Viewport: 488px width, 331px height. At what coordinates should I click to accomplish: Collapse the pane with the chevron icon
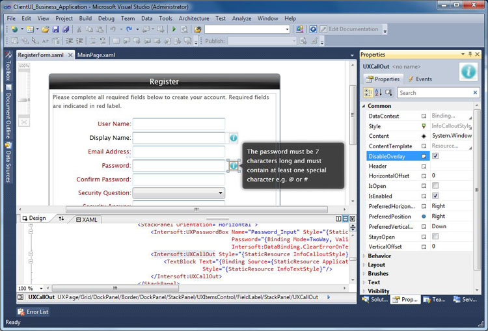tap(352, 218)
